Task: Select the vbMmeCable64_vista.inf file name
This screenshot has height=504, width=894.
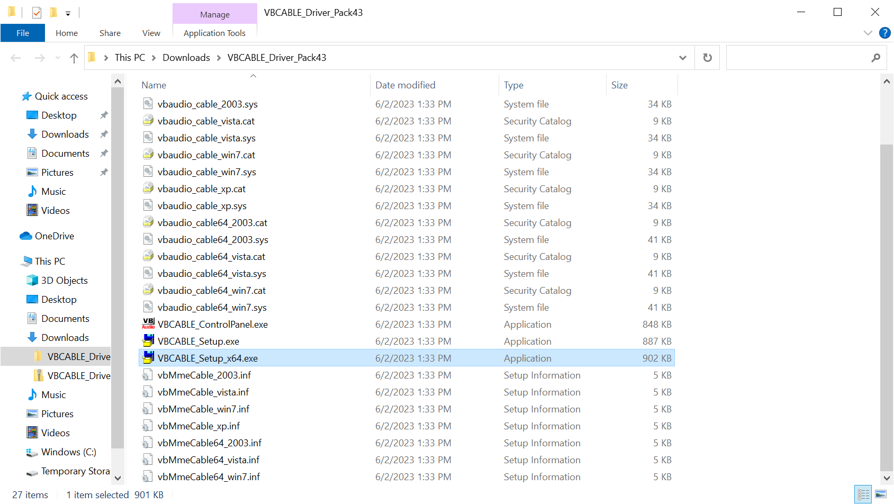Action: point(209,460)
